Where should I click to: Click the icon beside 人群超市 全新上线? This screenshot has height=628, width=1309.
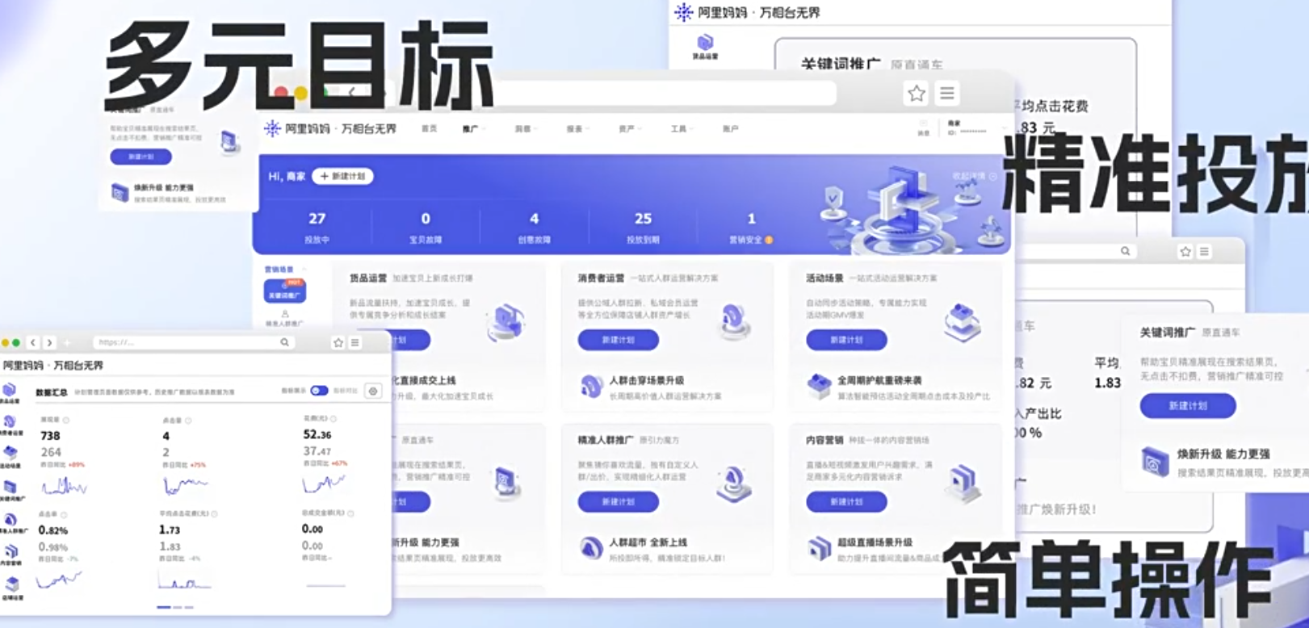[x=591, y=549]
